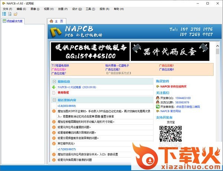Click v2.8(2021/09/03) version heading
Viewport: 223px width, 171px height.
pyautogui.click(x=67, y=106)
